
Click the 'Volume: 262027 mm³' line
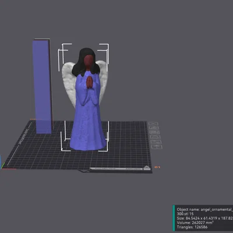coord(195,223)
